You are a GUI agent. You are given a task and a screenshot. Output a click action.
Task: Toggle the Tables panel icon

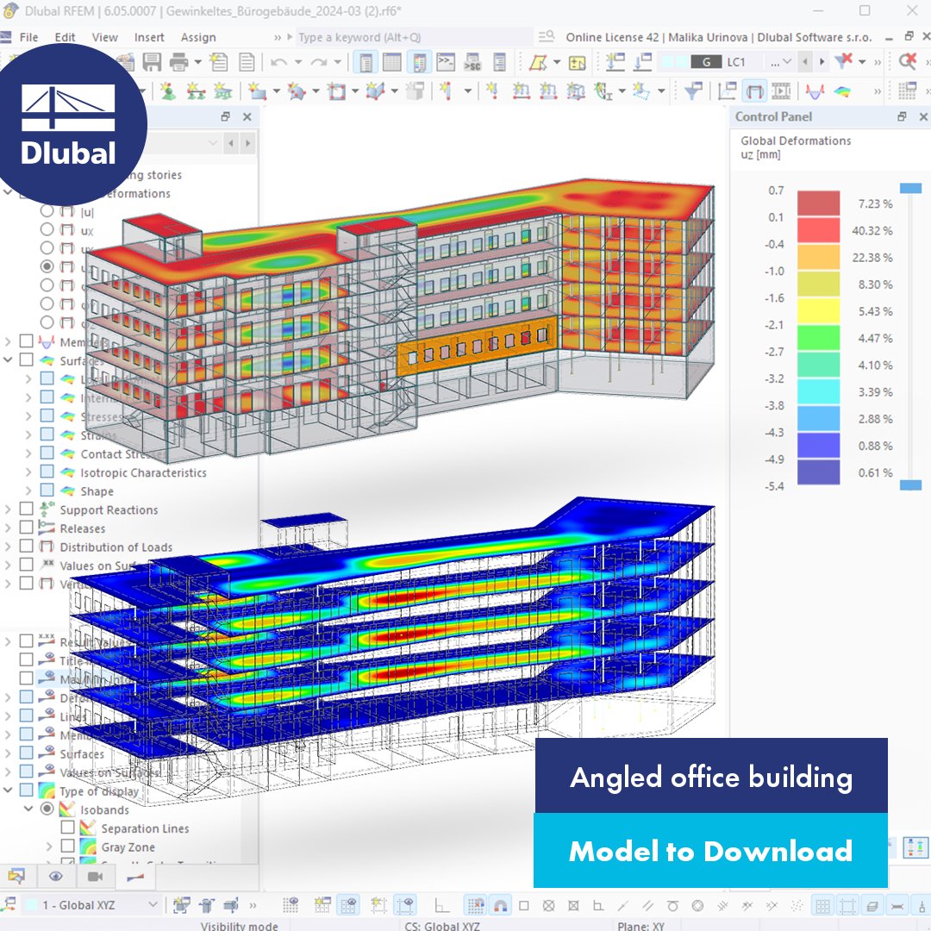coord(392,62)
